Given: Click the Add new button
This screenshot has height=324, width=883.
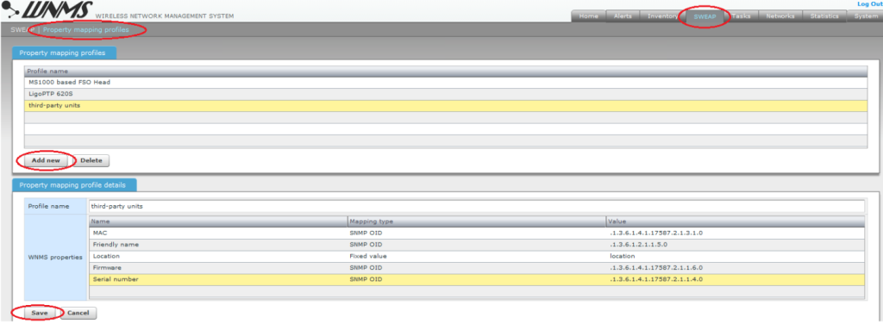Looking at the screenshot, I should tap(46, 160).
